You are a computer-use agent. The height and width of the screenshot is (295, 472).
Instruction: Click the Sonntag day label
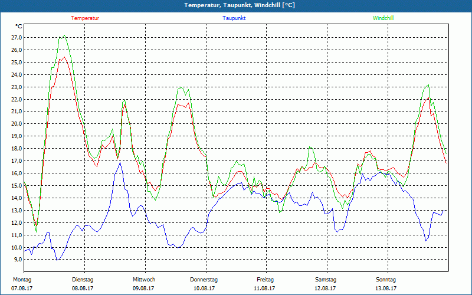(386, 280)
